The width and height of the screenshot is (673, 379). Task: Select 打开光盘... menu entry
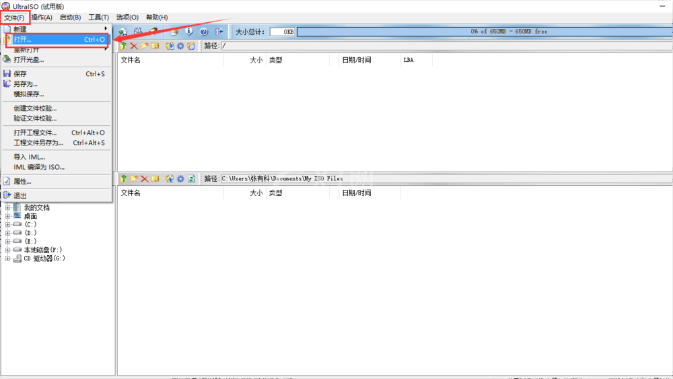pyautogui.click(x=57, y=60)
